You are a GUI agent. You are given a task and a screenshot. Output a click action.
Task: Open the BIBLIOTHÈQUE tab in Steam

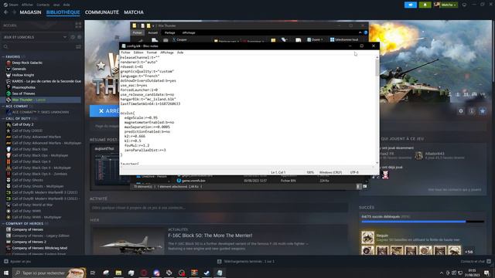click(63, 12)
